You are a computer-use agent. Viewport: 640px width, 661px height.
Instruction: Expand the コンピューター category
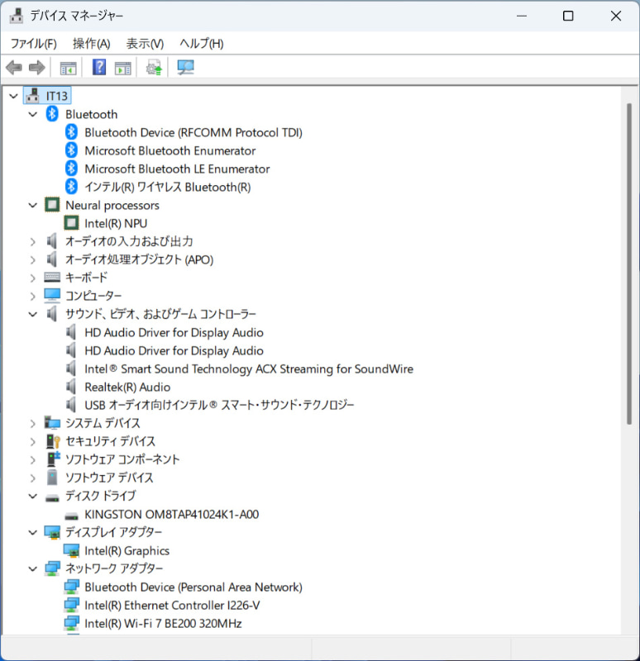pos(33,296)
